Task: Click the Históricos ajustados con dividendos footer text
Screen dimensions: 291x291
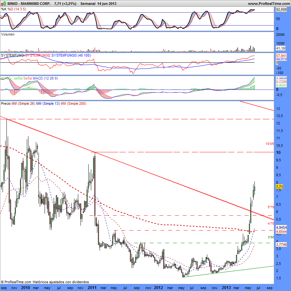Action: click(x=61, y=282)
